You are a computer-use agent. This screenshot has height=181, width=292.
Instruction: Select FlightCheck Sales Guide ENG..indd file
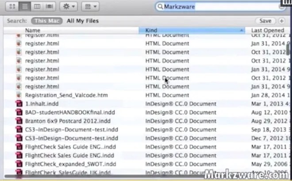pos(70,147)
